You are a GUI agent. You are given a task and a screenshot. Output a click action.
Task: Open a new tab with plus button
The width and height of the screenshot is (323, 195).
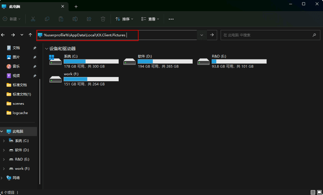point(76,6)
